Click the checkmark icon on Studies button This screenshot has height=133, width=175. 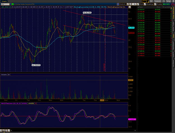(155, 4)
